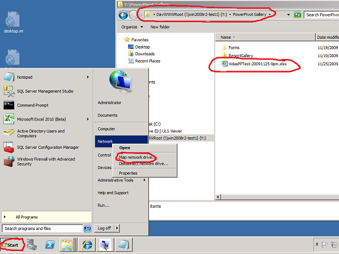Click the Explorer Forward navigation button
The height and width of the screenshot is (254, 339).
[134, 15]
